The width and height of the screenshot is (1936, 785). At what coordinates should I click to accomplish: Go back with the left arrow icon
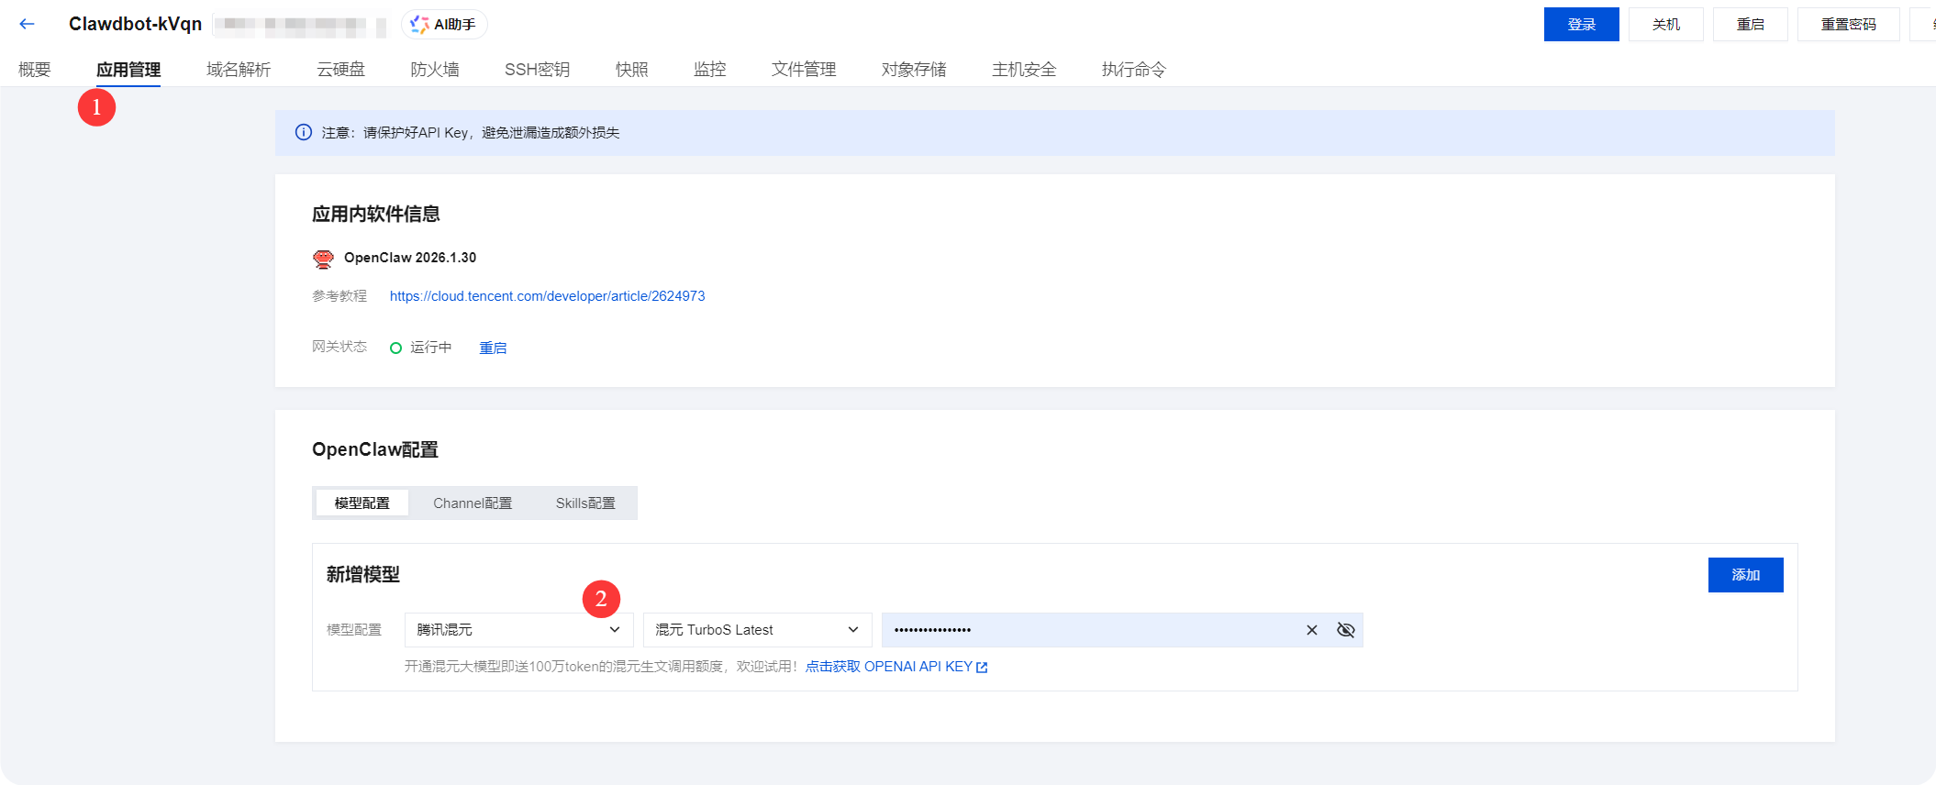(27, 24)
